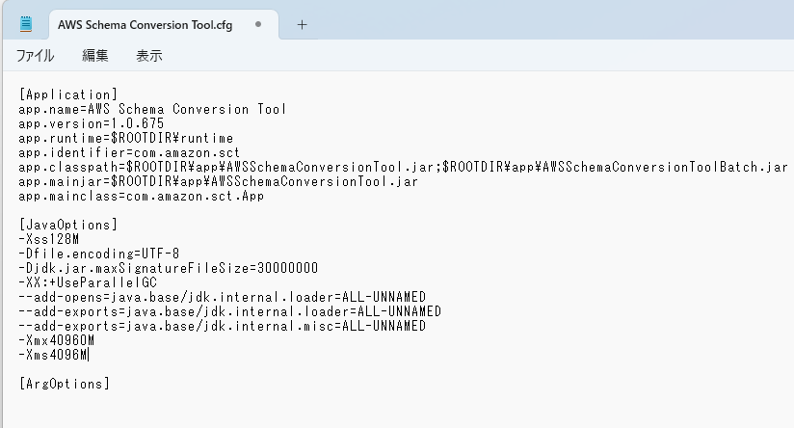Image resolution: width=794 pixels, height=428 pixels.
Task: Click the [JavaOptions] section header
Action: [68, 225]
